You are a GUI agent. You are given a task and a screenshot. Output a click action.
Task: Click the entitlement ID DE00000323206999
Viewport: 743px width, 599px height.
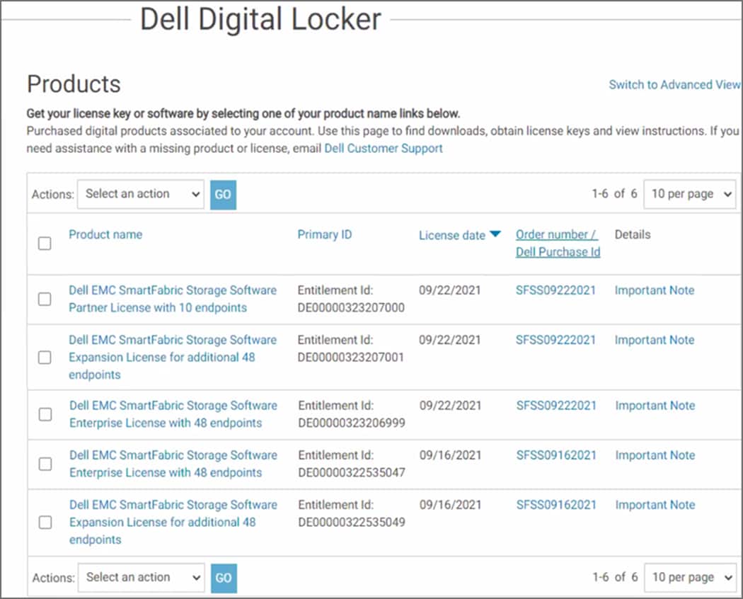click(x=352, y=423)
